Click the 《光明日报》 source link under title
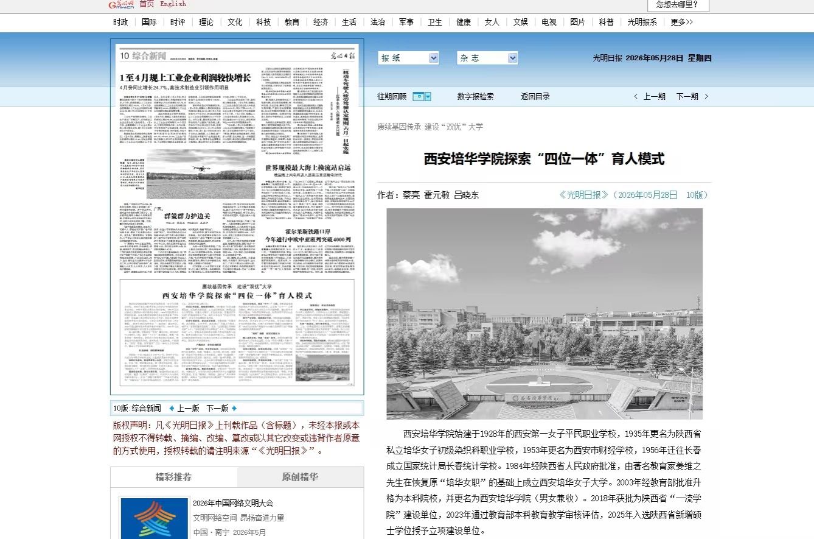Viewport: 814px width, 539px height. [584, 195]
